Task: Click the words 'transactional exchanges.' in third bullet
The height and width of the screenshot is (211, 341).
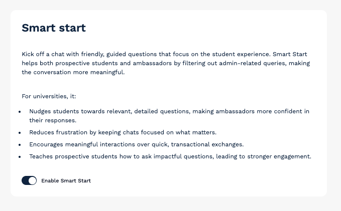Action: pos(207,144)
